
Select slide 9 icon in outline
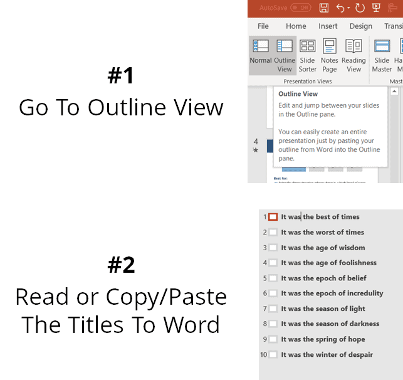pyautogui.click(x=273, y=339)
